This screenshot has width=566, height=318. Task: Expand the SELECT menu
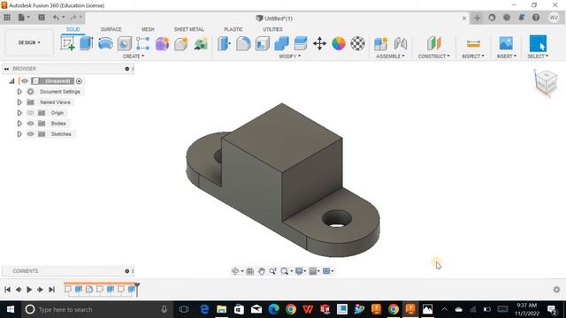coord(538,57)
